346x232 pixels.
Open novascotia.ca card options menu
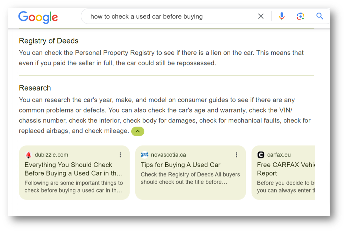coord(236,155)
